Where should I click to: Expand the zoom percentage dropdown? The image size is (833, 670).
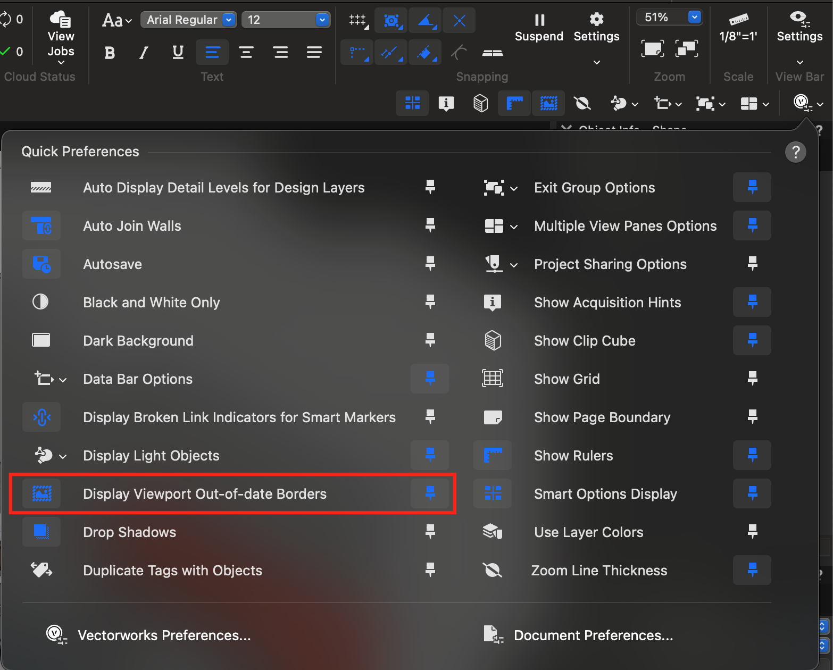(x=694, y=18)
